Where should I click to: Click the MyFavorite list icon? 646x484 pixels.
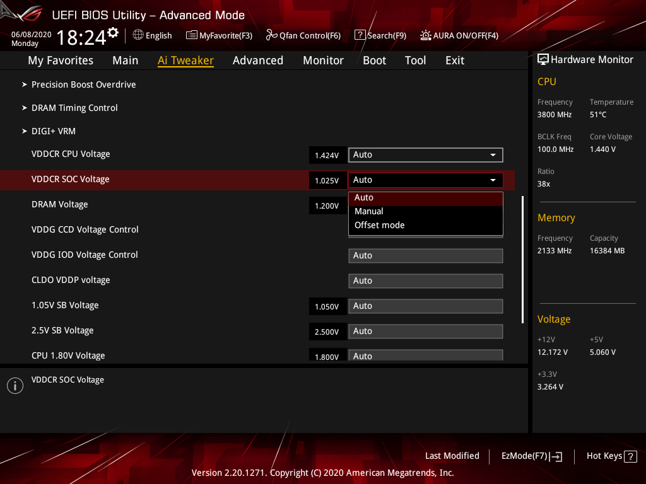tap(192, 35)
